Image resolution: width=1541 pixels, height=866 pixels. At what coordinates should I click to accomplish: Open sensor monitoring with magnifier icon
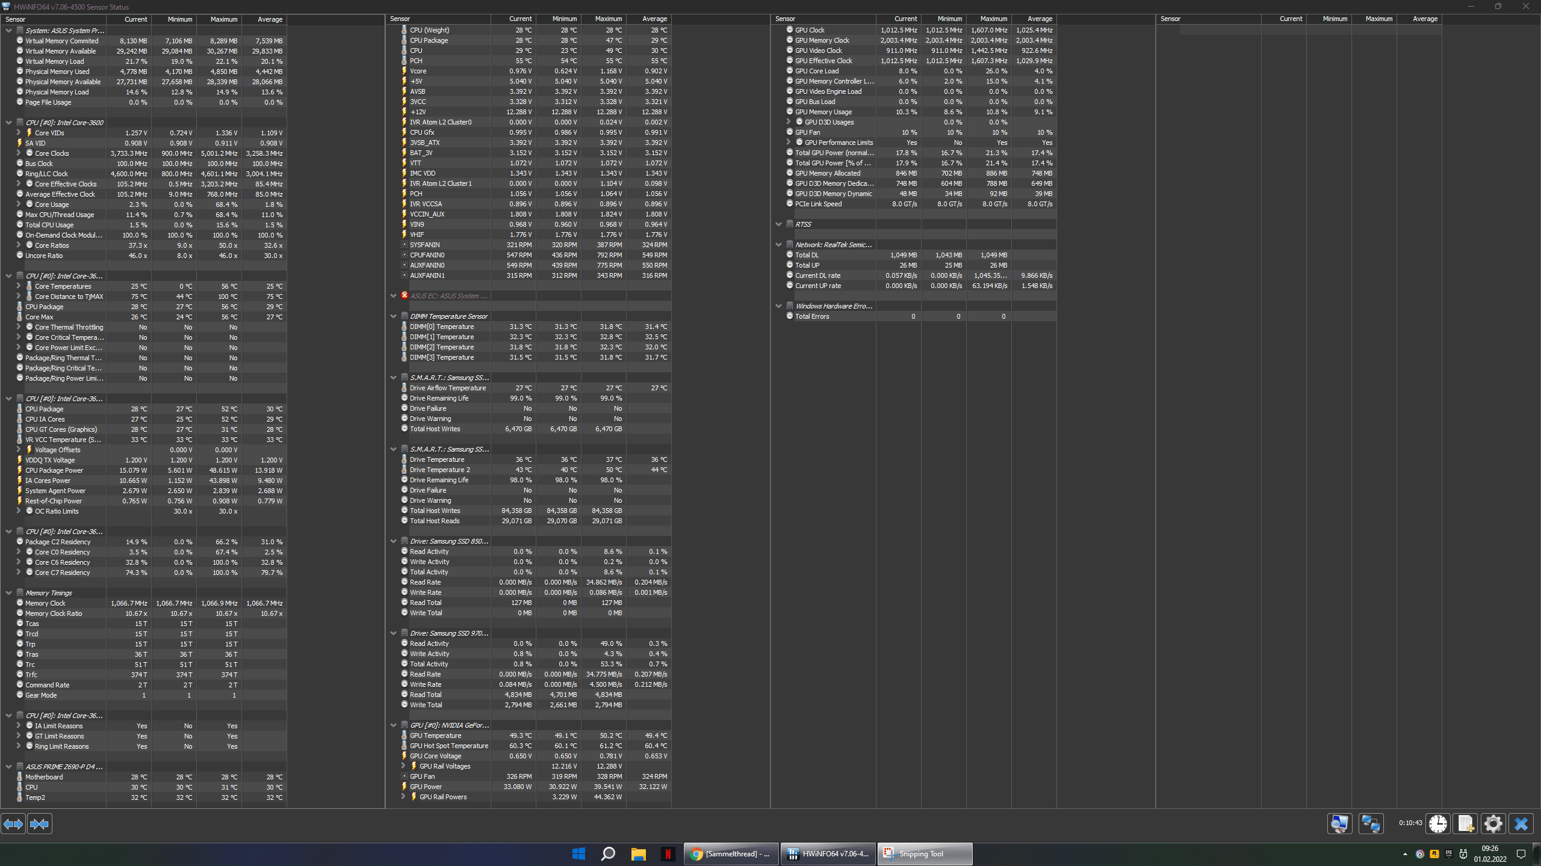(x=1340, y=823)
